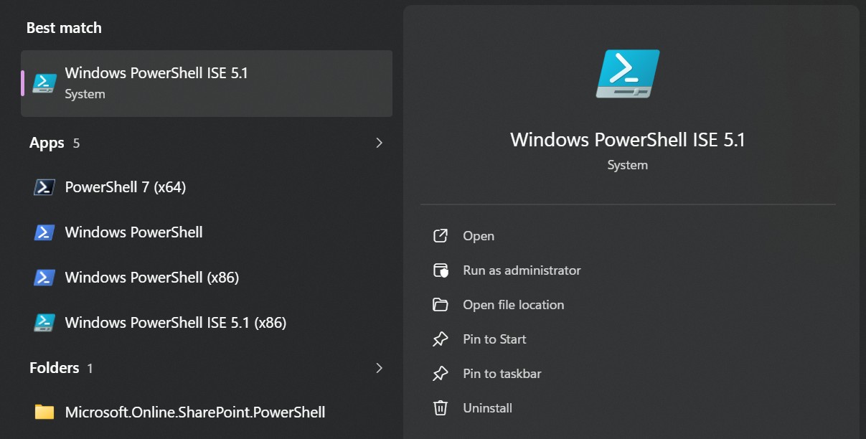866x439 pixels.
Task: Expand the Apps results section chevron
Action: click(380, 143)
